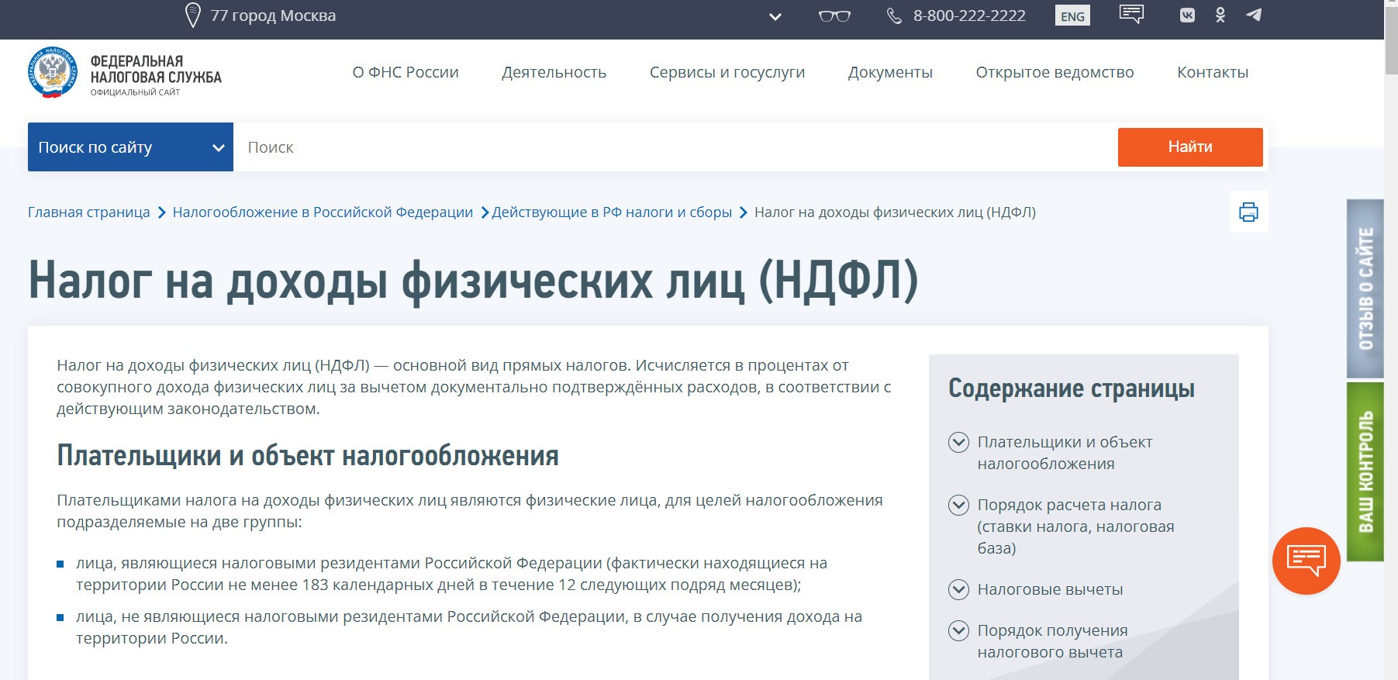
Task: Open the 'Ваш контроль' side tab
Action: click(x=1365, y=471)
